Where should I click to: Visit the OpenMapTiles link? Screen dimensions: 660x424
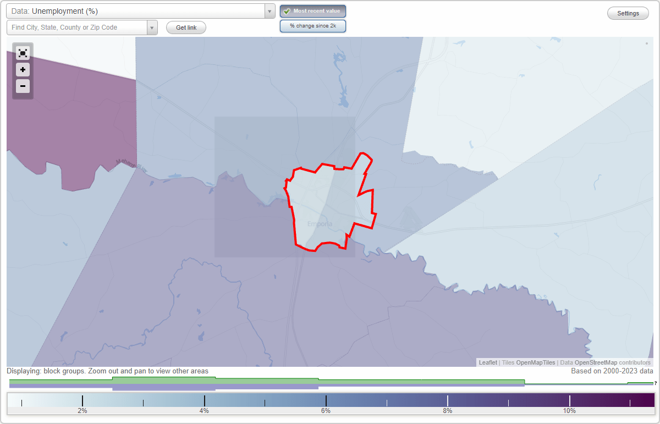pos(536,362)
